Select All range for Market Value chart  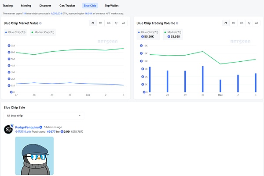click(123, 23)
